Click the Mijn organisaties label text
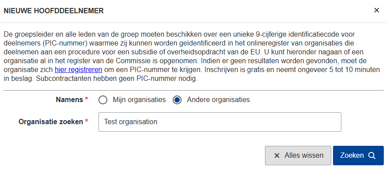Image resolution: width=386 pixels, height=171 pixels. point(139,100)
